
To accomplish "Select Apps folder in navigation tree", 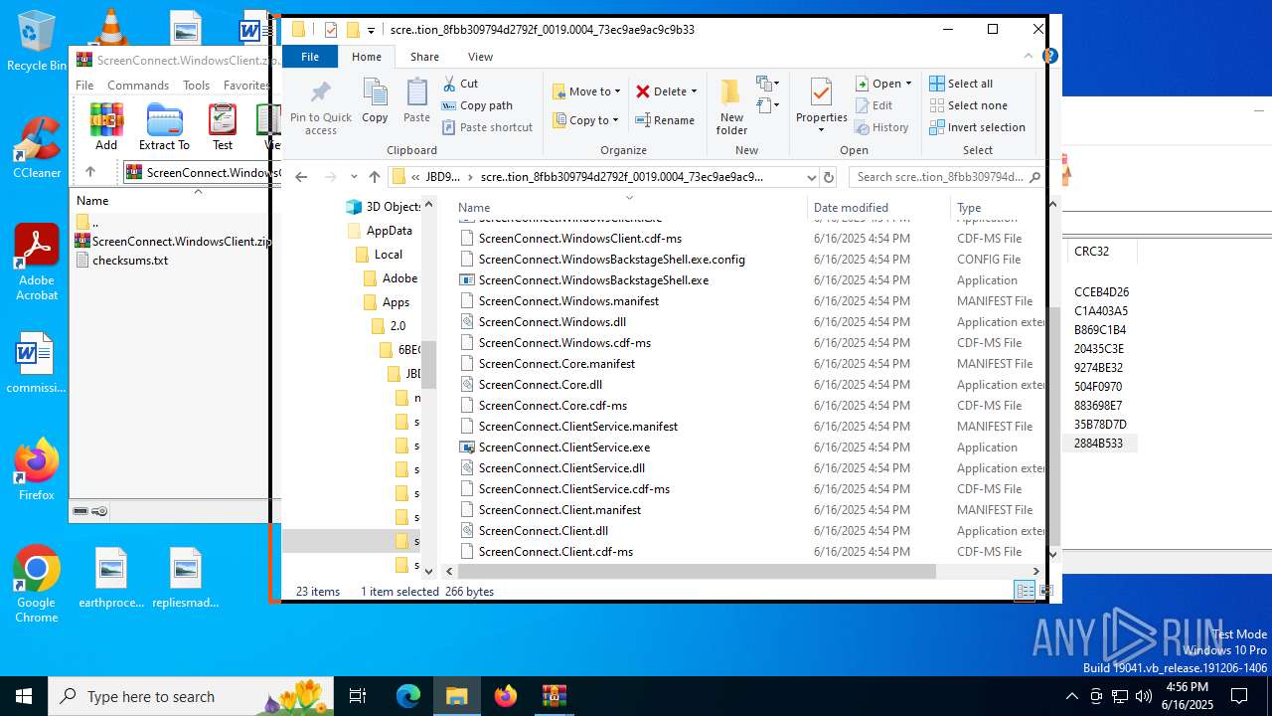I will [x=386, y=302].
